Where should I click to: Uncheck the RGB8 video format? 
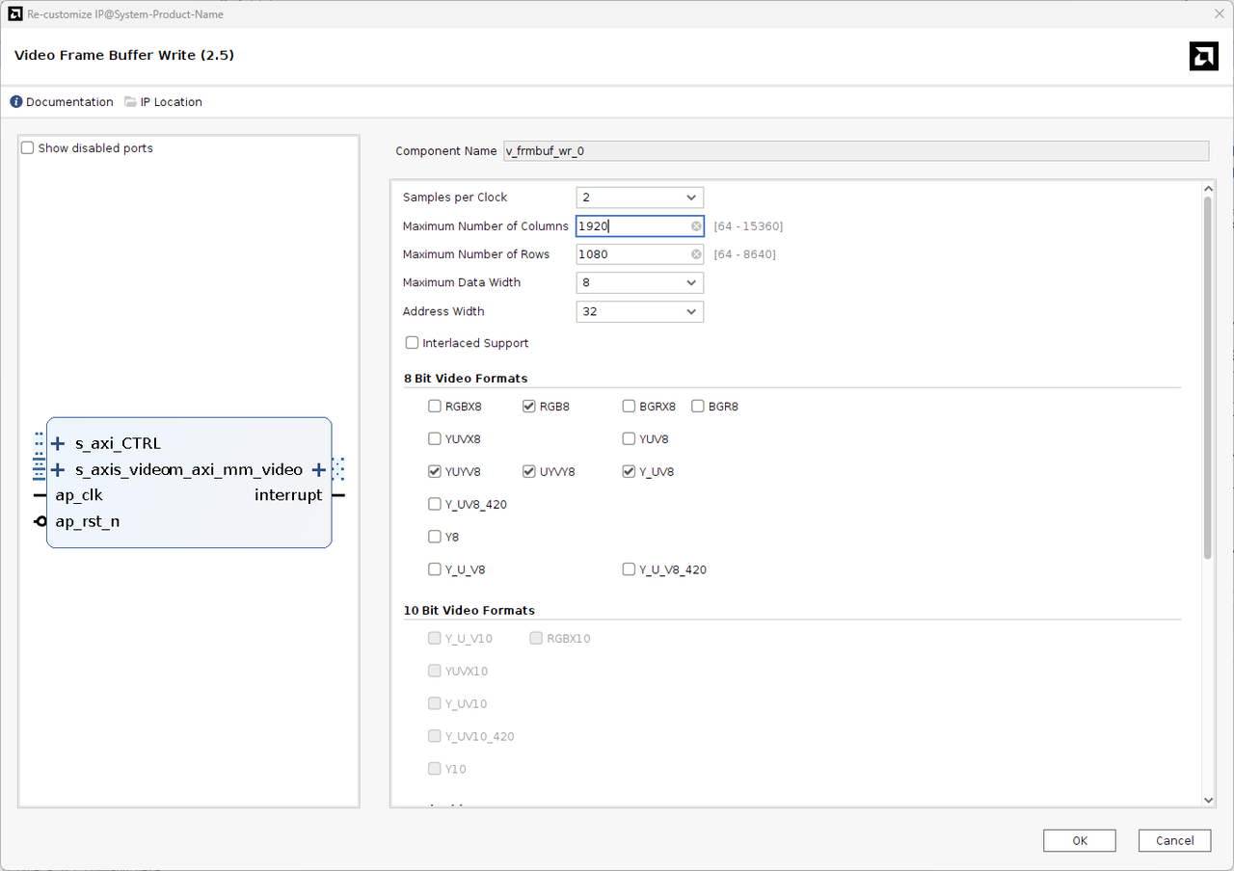click(529, 407)
